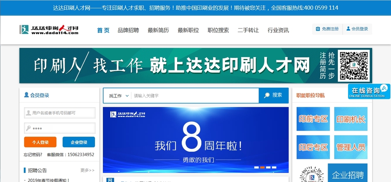This screenshot has height=182, width=391.
Task: Open 更多>> for 招聘公告
Action: click(87, 170)
